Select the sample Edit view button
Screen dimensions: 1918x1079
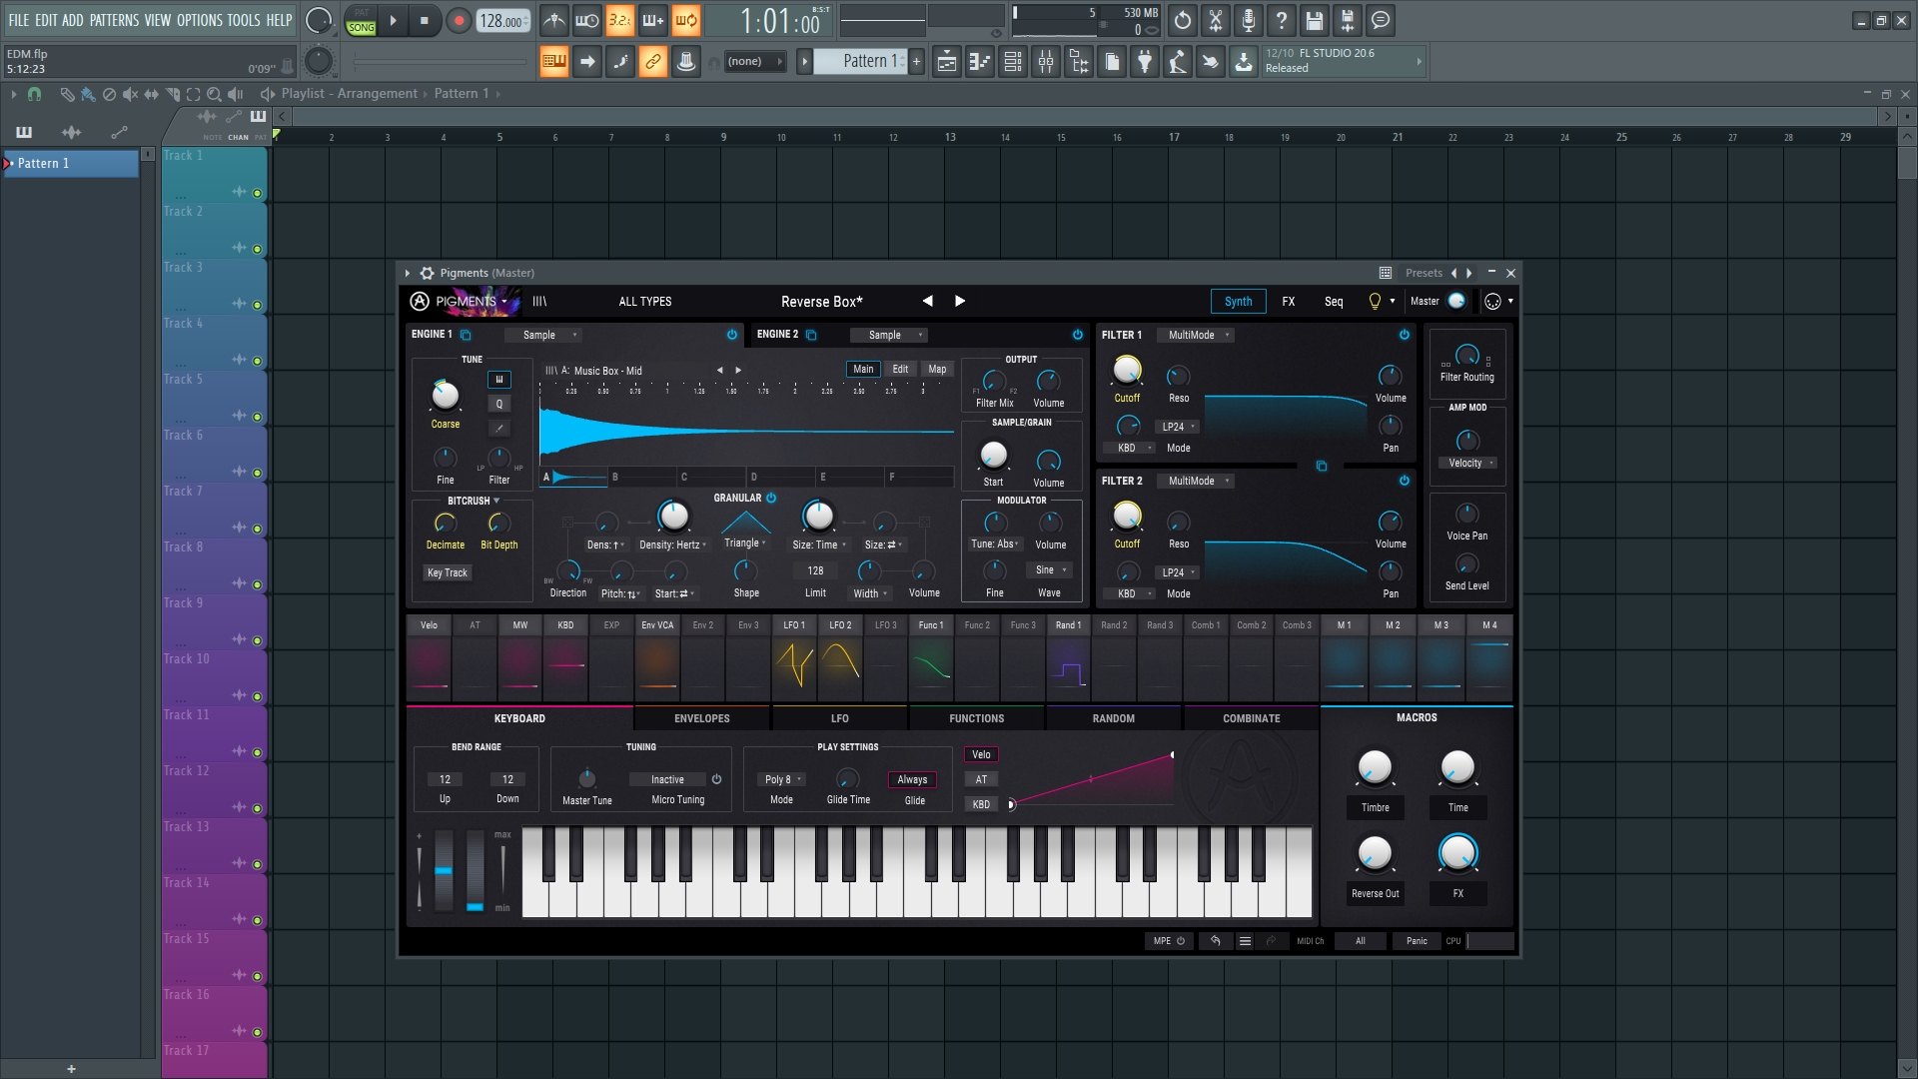tap(900, 370)
